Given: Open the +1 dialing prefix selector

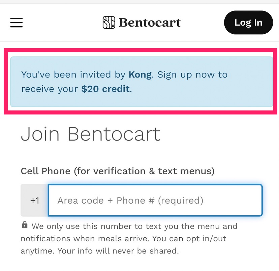Looking at the screenshot, I should [35, 200].
